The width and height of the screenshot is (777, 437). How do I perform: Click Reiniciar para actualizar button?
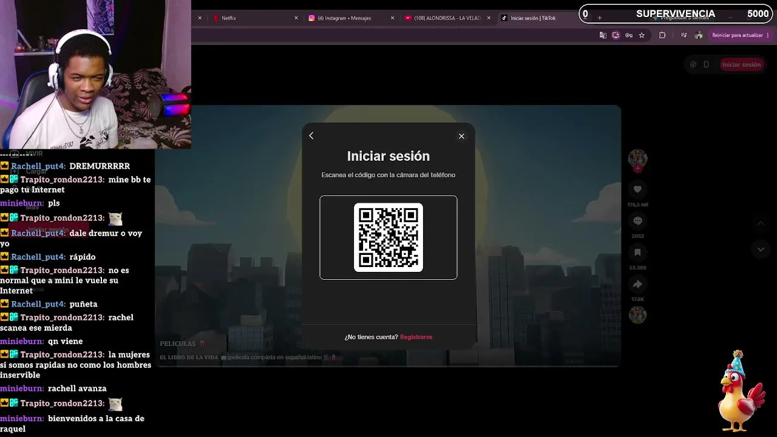737,35
